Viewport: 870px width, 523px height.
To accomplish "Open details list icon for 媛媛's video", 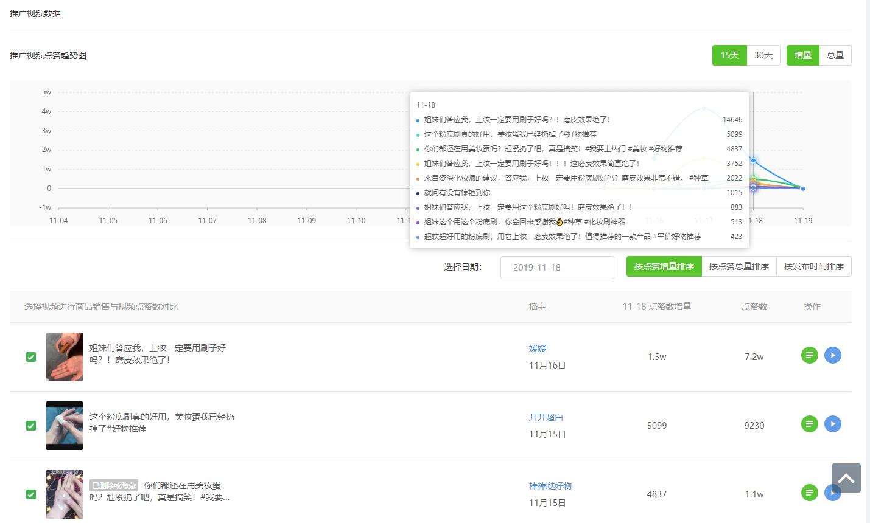I will click(x=809, y=355).
